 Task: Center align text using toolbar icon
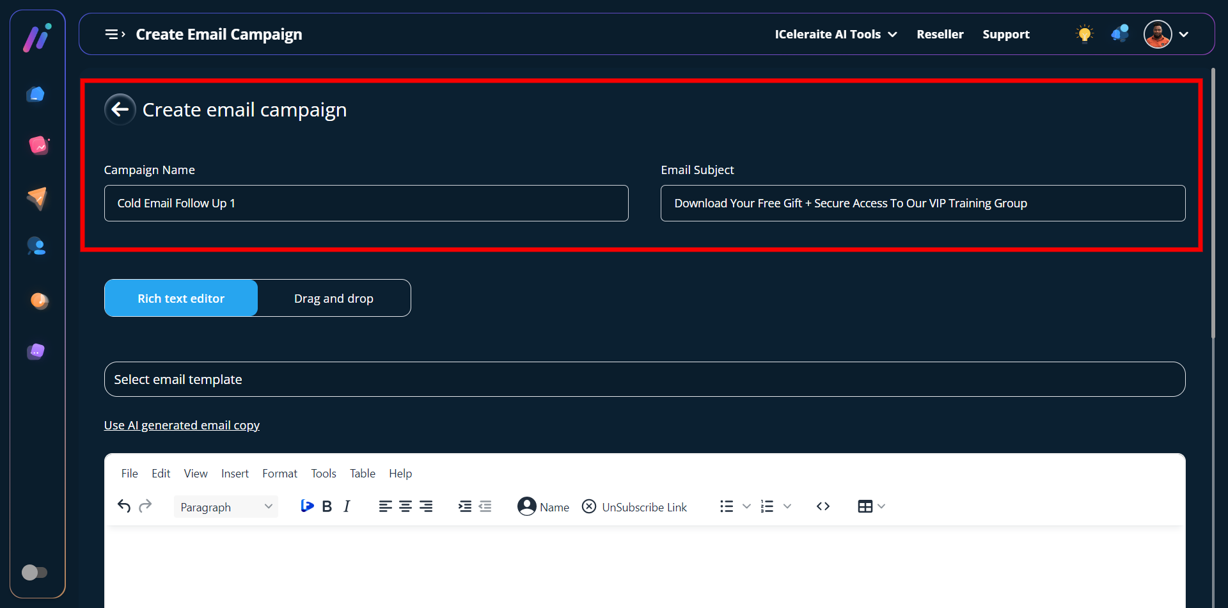tap(405, 507)
